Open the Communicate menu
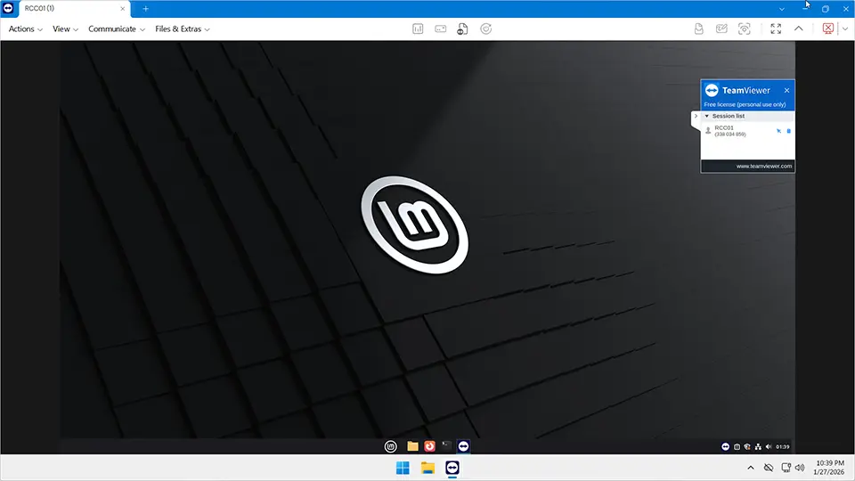Viewport: 855px width, 481px height. pos(116,29)
